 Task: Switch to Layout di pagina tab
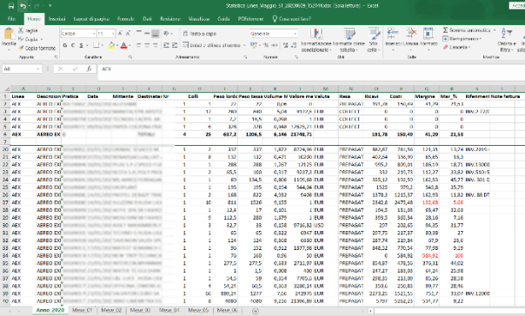[91, 19]
